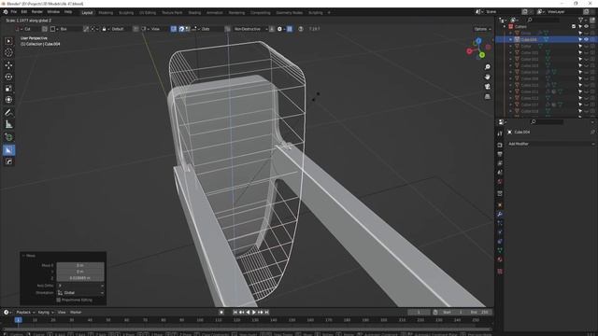Viewport: 598px width, 336px height.
Task: Select the Add Cube tool
Action: click(x=8, y=137)
